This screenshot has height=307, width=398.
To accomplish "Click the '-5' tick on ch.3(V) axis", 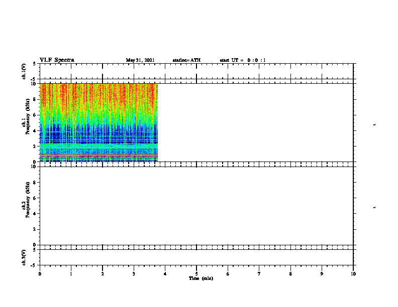I will coord(34,265).
